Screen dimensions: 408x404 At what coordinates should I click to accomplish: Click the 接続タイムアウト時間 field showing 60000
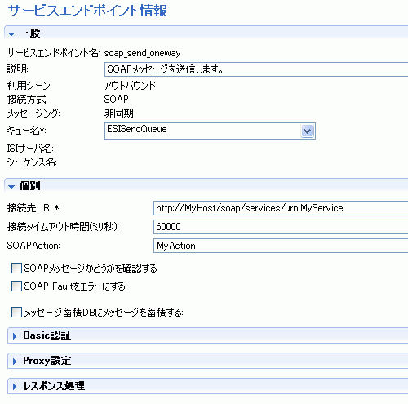tap(281, 227)
